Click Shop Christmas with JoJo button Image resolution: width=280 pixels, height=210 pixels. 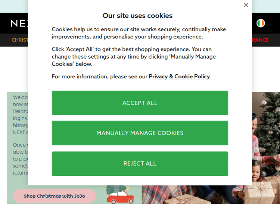coord(54,196)
